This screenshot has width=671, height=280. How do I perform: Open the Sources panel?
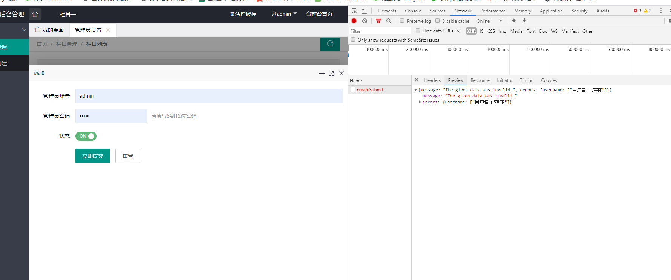[438, 11]
